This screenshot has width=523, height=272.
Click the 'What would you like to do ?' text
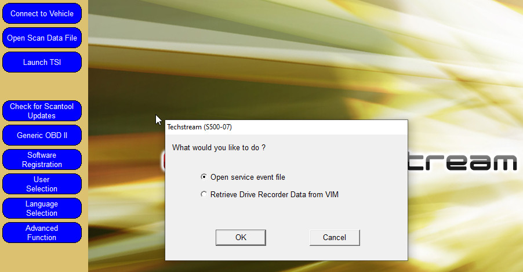point(219,147)
